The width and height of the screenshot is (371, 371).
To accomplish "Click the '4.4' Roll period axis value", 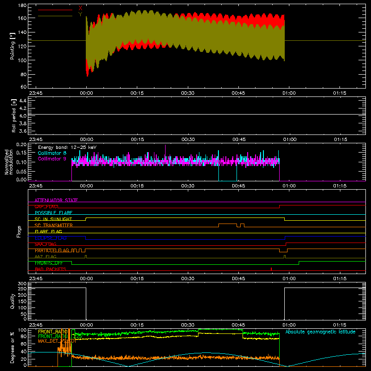I will 23,101.
